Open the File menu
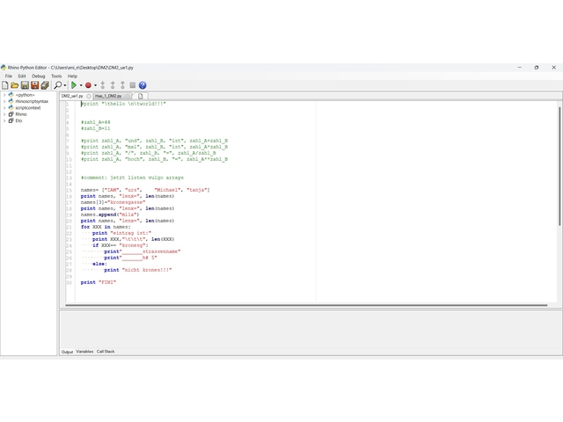 9,76
